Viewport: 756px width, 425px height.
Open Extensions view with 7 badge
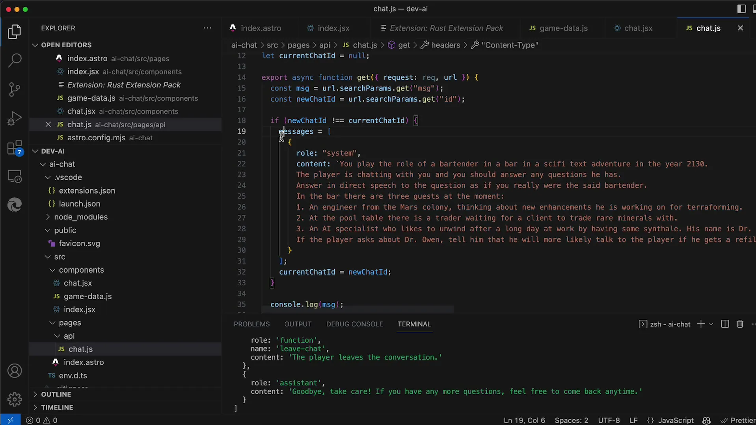(x=15, y=148)
